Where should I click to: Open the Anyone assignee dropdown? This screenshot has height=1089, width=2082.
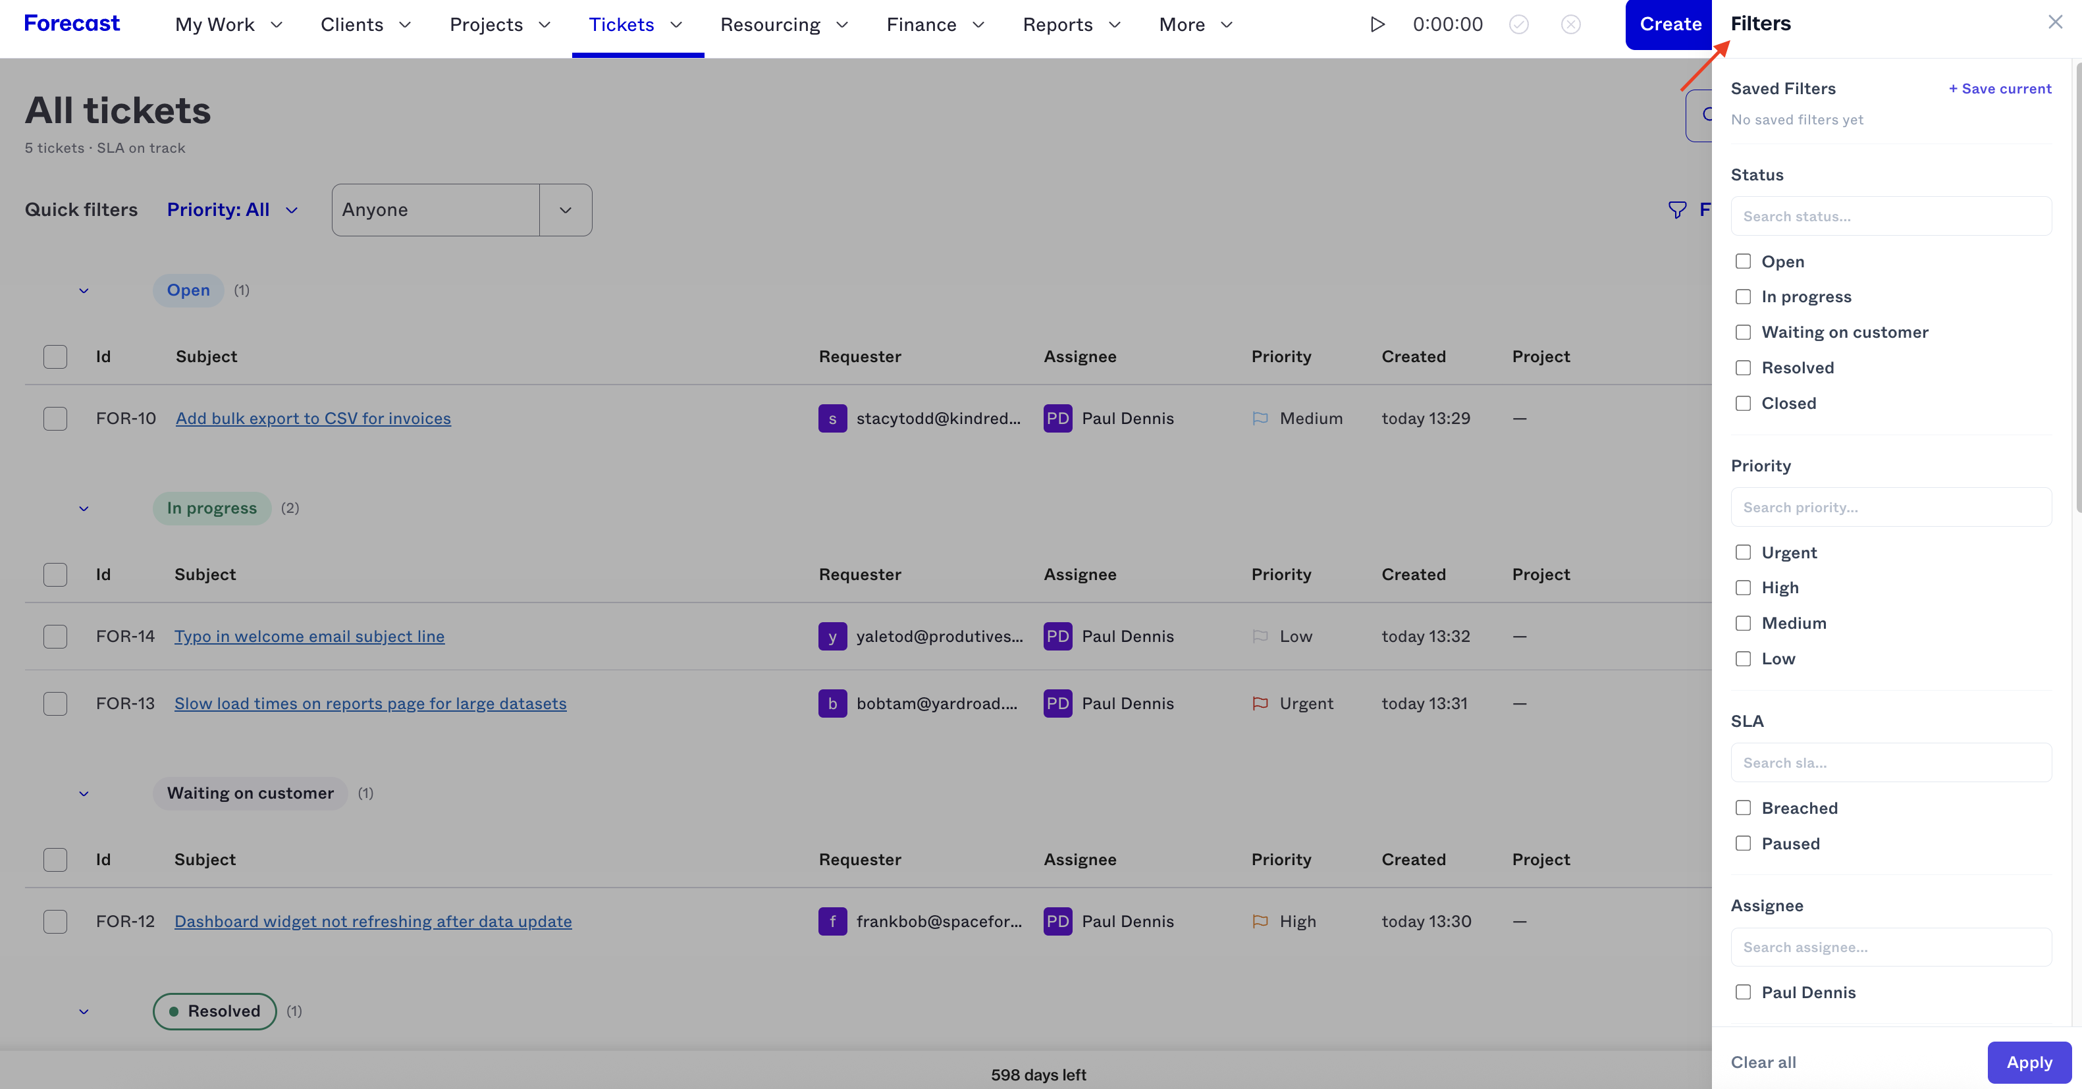tap(462, 209)
